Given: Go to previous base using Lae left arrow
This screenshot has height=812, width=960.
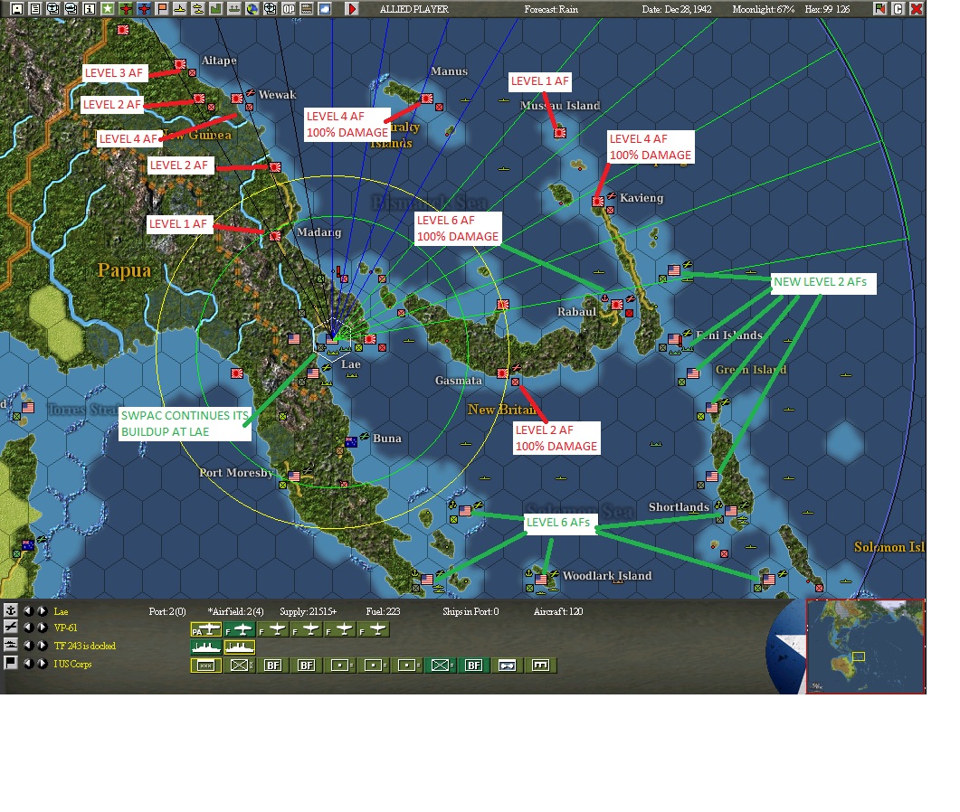Looking at the screenshot, I should coord(28,610).
